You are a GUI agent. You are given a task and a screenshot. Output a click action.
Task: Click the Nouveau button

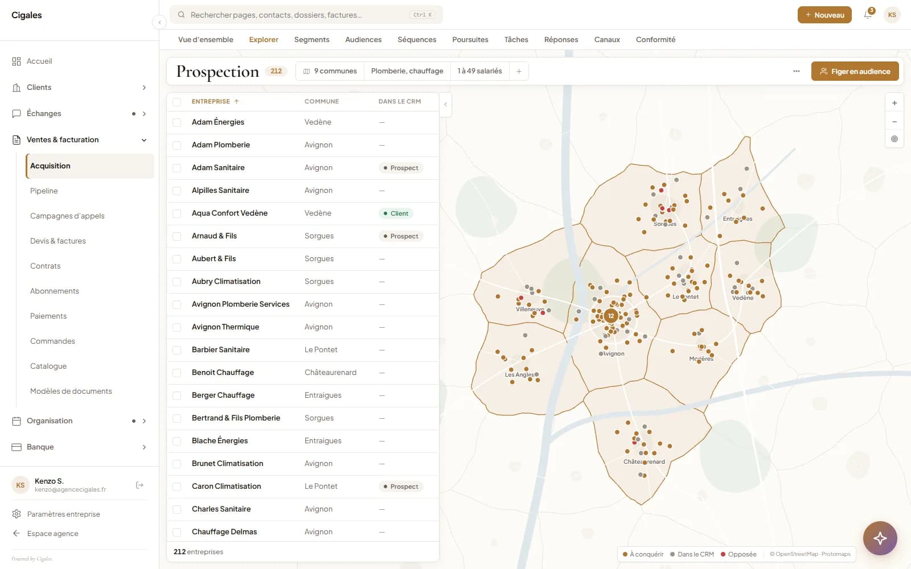(824, 15)
